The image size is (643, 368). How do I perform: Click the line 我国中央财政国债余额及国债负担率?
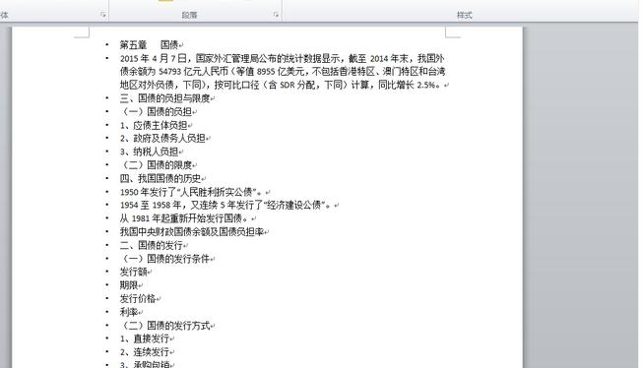tap(192, 231)
